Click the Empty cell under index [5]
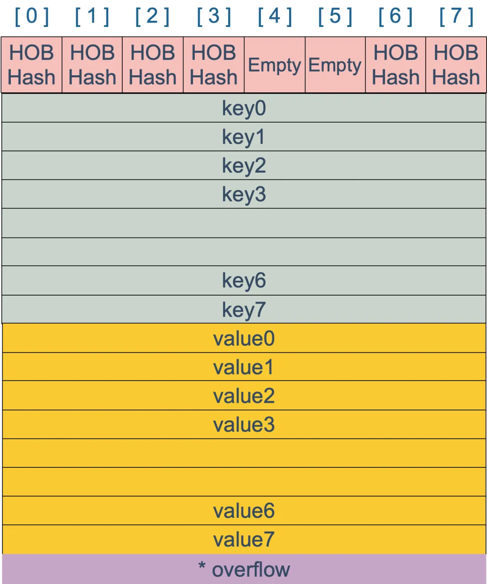The width and height of the screenshot is (487, 584). pos(335,65)
